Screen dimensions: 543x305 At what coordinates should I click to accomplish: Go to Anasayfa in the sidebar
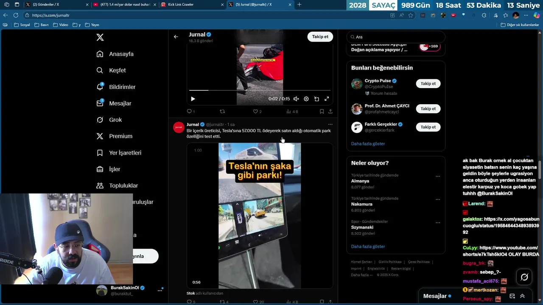[x=115, y=54]
